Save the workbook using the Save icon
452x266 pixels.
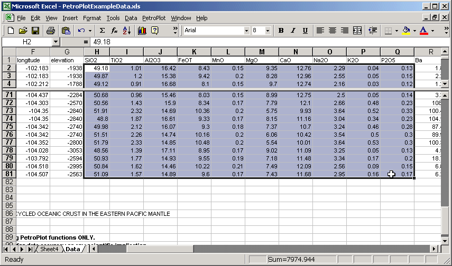tap(35, 31)
